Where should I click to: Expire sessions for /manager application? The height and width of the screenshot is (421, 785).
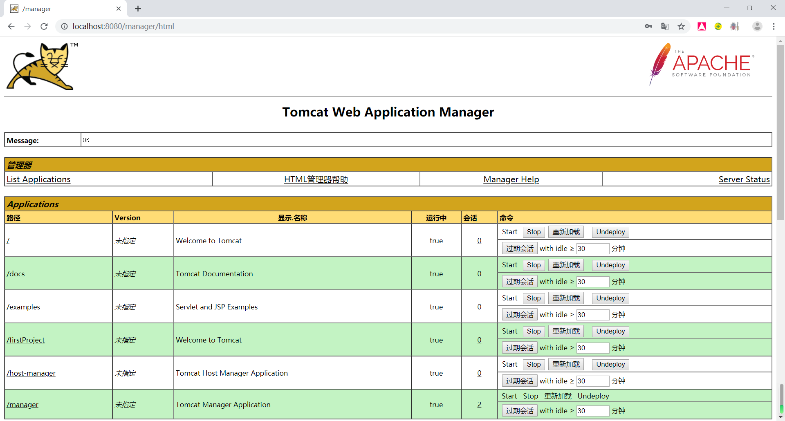pyautogui.click(x=519, y=411)
